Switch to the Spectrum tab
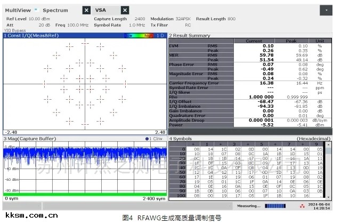The width and height of the screenshot is (341, 224). 55,10
